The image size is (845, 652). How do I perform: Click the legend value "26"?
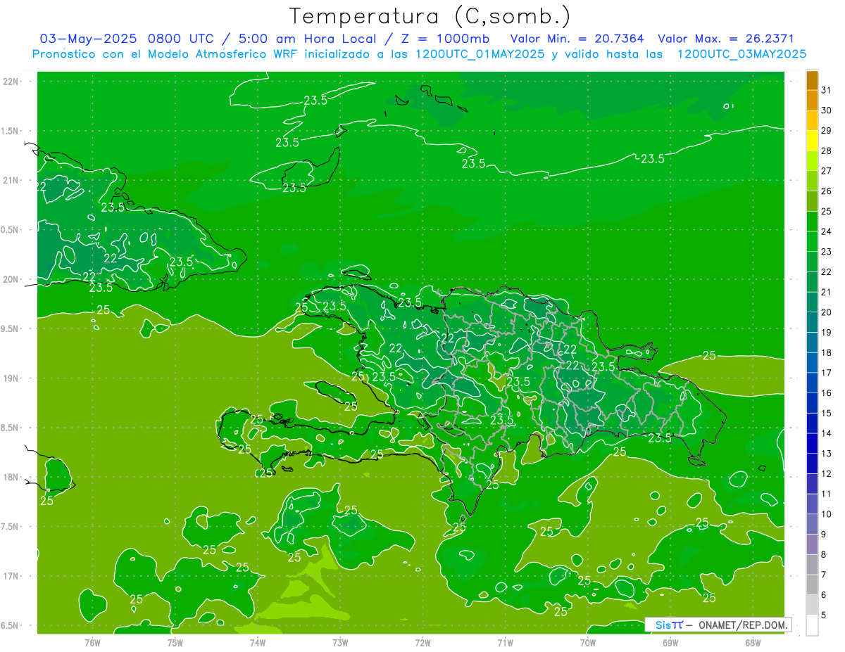tap(827, 191)
